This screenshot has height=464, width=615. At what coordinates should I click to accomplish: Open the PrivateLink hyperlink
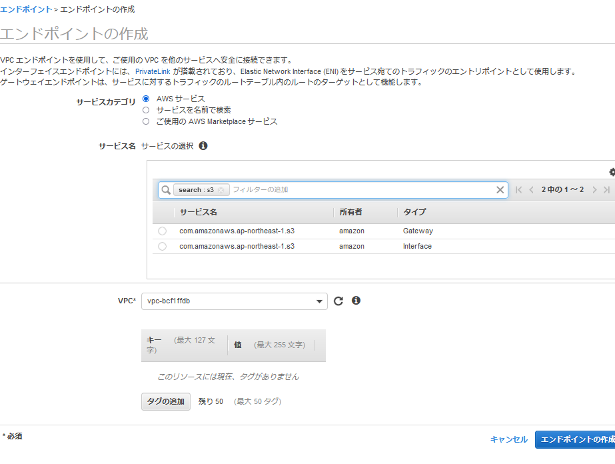pos(153,71)
